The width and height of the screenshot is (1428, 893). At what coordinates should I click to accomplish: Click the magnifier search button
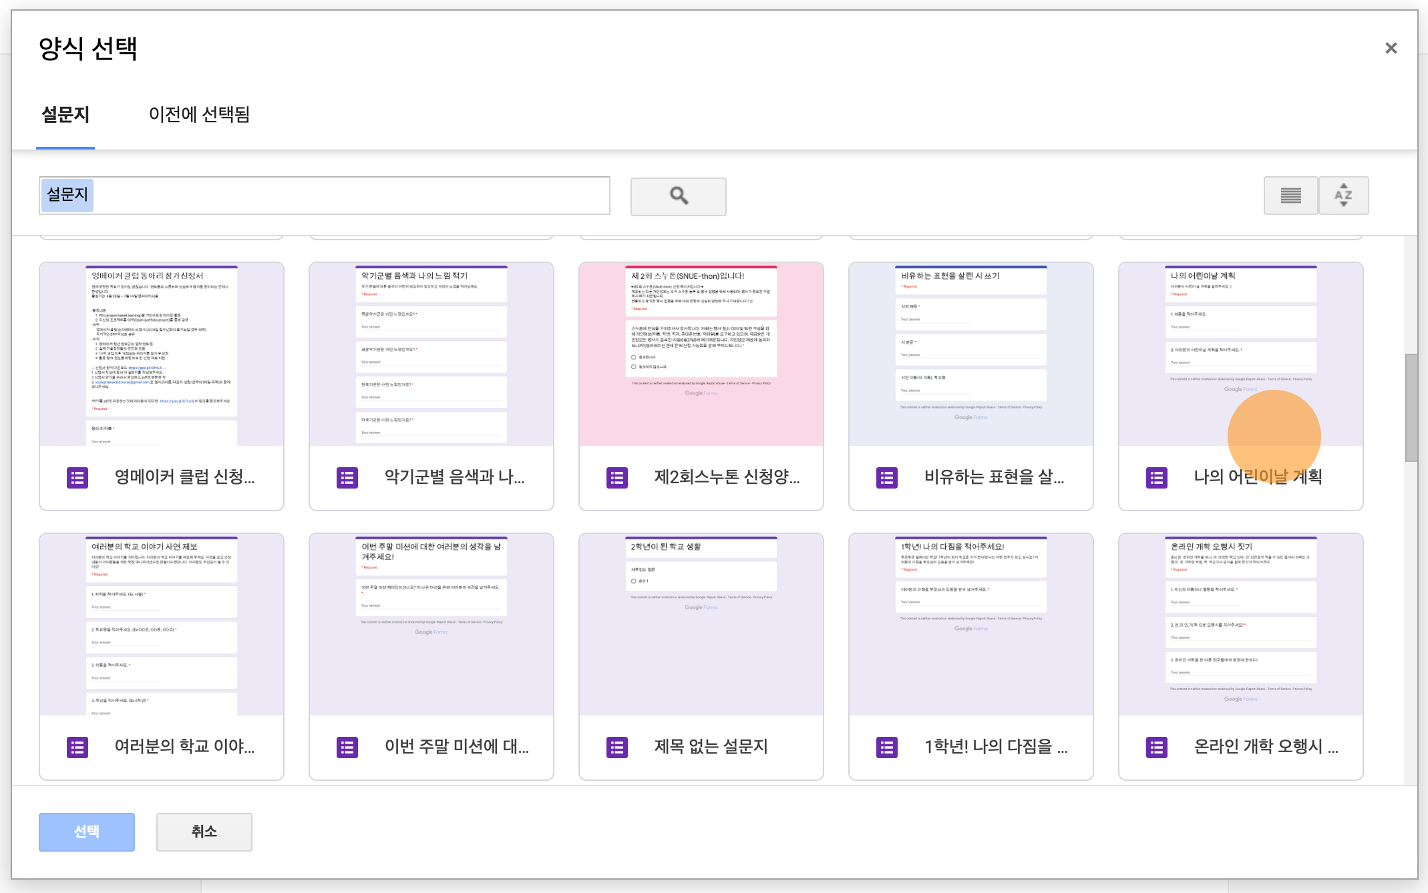[x=678, y=196]
